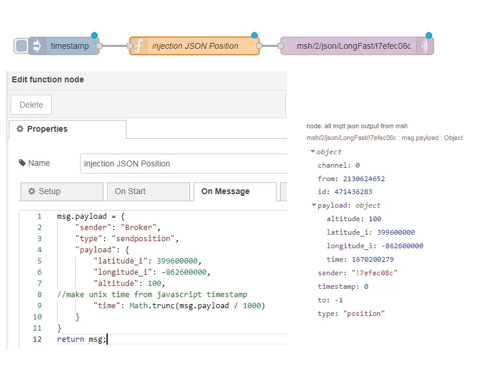Collapse the payload object in debug output
The image size is (486, 370).
(x=313, y=205)
